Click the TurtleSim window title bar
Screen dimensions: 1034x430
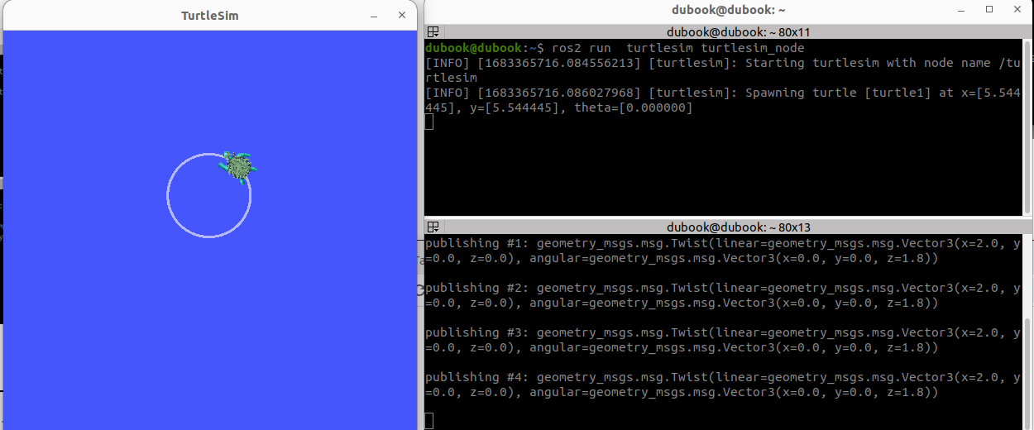(210, 16)
